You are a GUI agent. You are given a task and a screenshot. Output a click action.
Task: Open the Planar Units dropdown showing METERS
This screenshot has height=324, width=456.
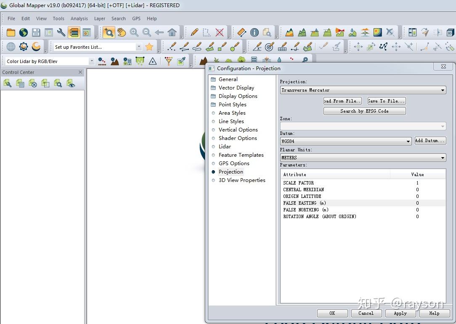(363, 158)
